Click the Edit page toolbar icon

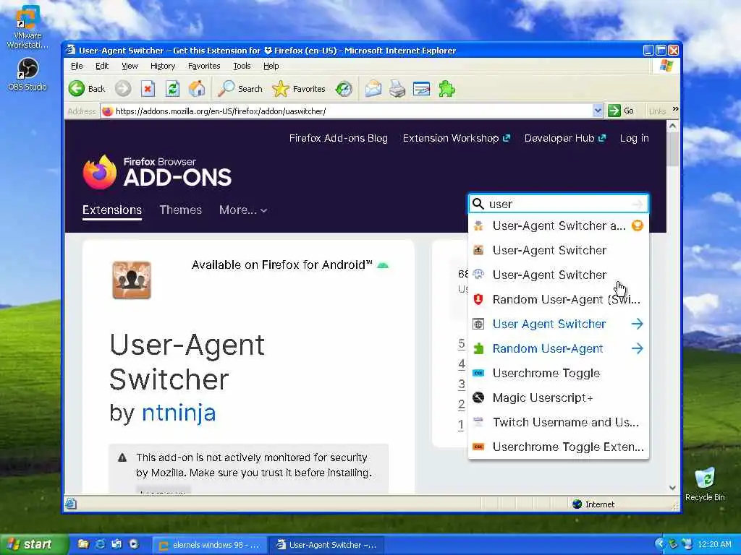pyautogui.click(x=422, y=89)
